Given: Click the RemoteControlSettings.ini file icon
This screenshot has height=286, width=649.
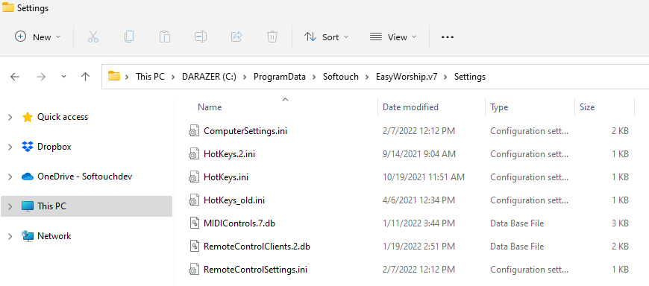Looking at the screenshot, I should (x=194, y=270).
